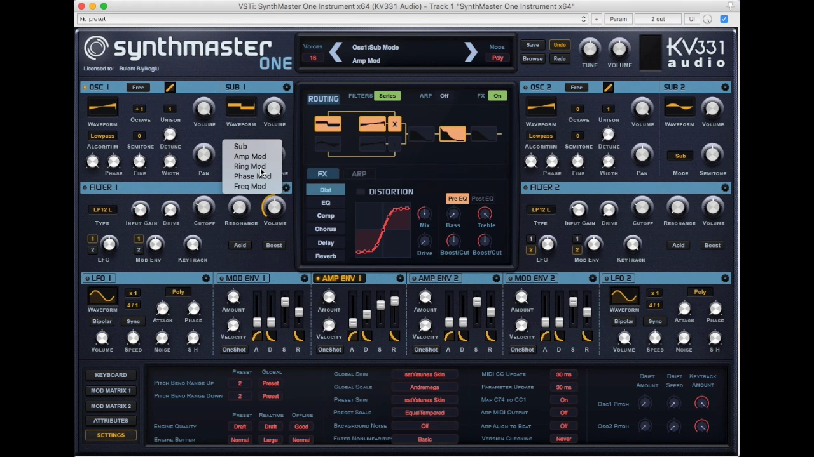Open the Poly mode selector

coord(497,58)
